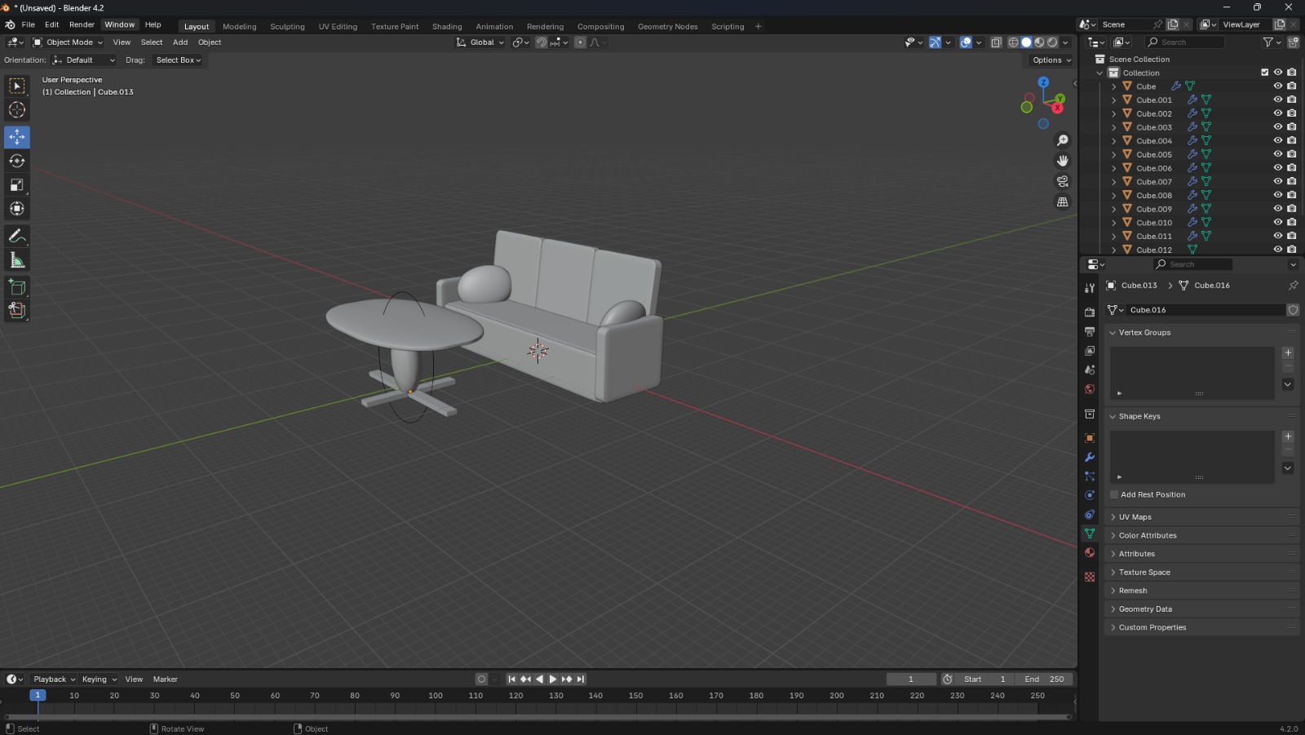Screen dimensions: 1305x735
Task: Open the Keying menu in timeline
Action: [x=99, y=680]
